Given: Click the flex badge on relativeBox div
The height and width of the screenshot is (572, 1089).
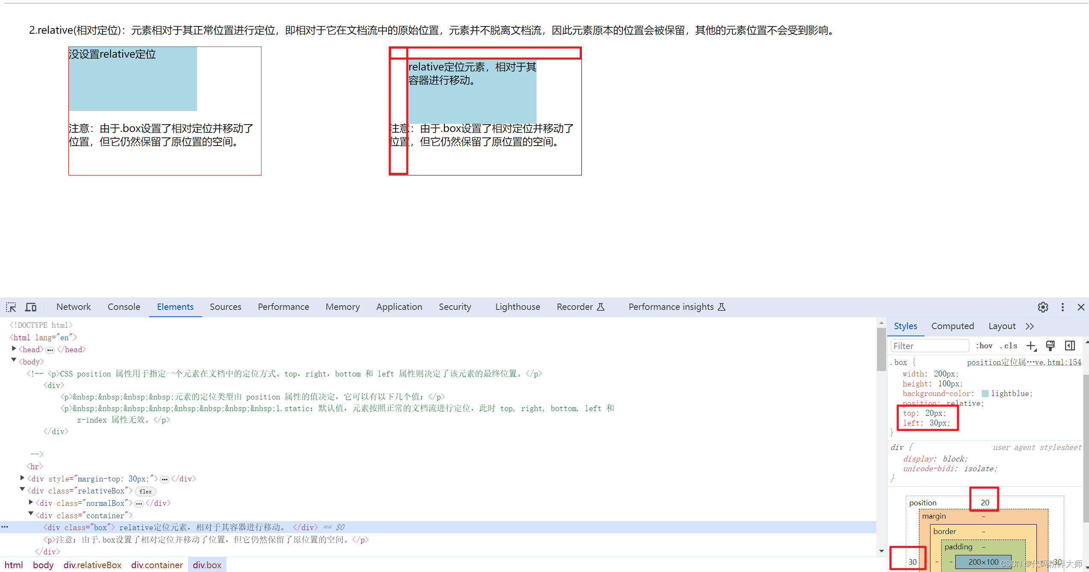Looking at the screenshot, I should point(145,491).
